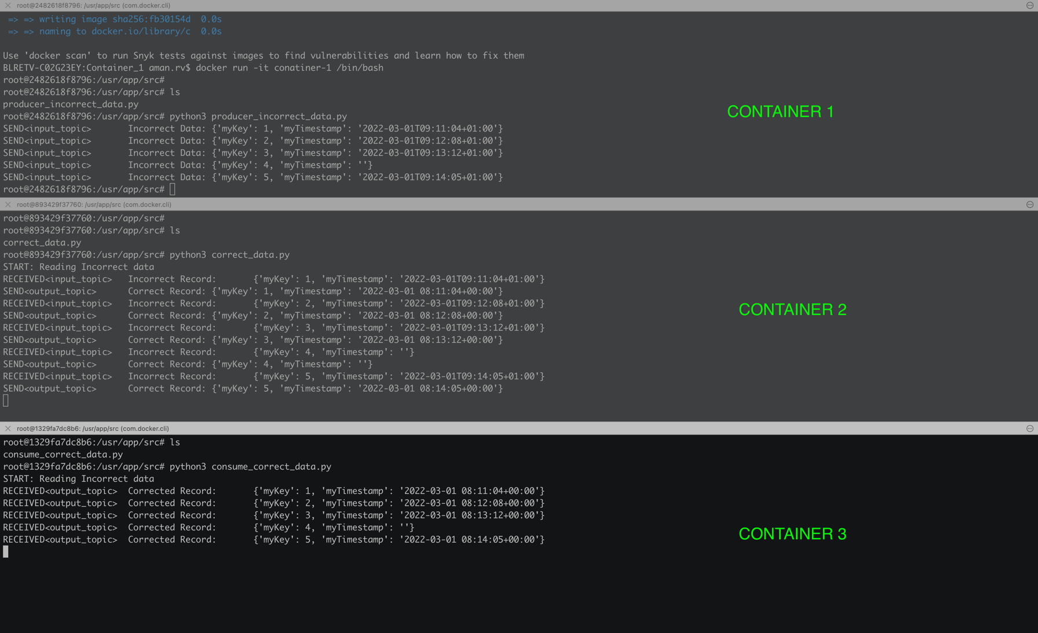The height and width of the screenshot is (633, 1038).
Task: Click the 'ls' command in root@2482618f8796 pane
Action: coord(175,92)
